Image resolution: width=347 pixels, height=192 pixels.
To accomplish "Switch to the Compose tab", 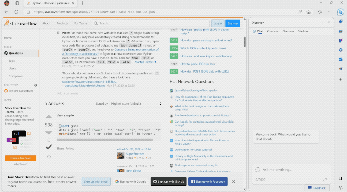I will tap(272, 31).
